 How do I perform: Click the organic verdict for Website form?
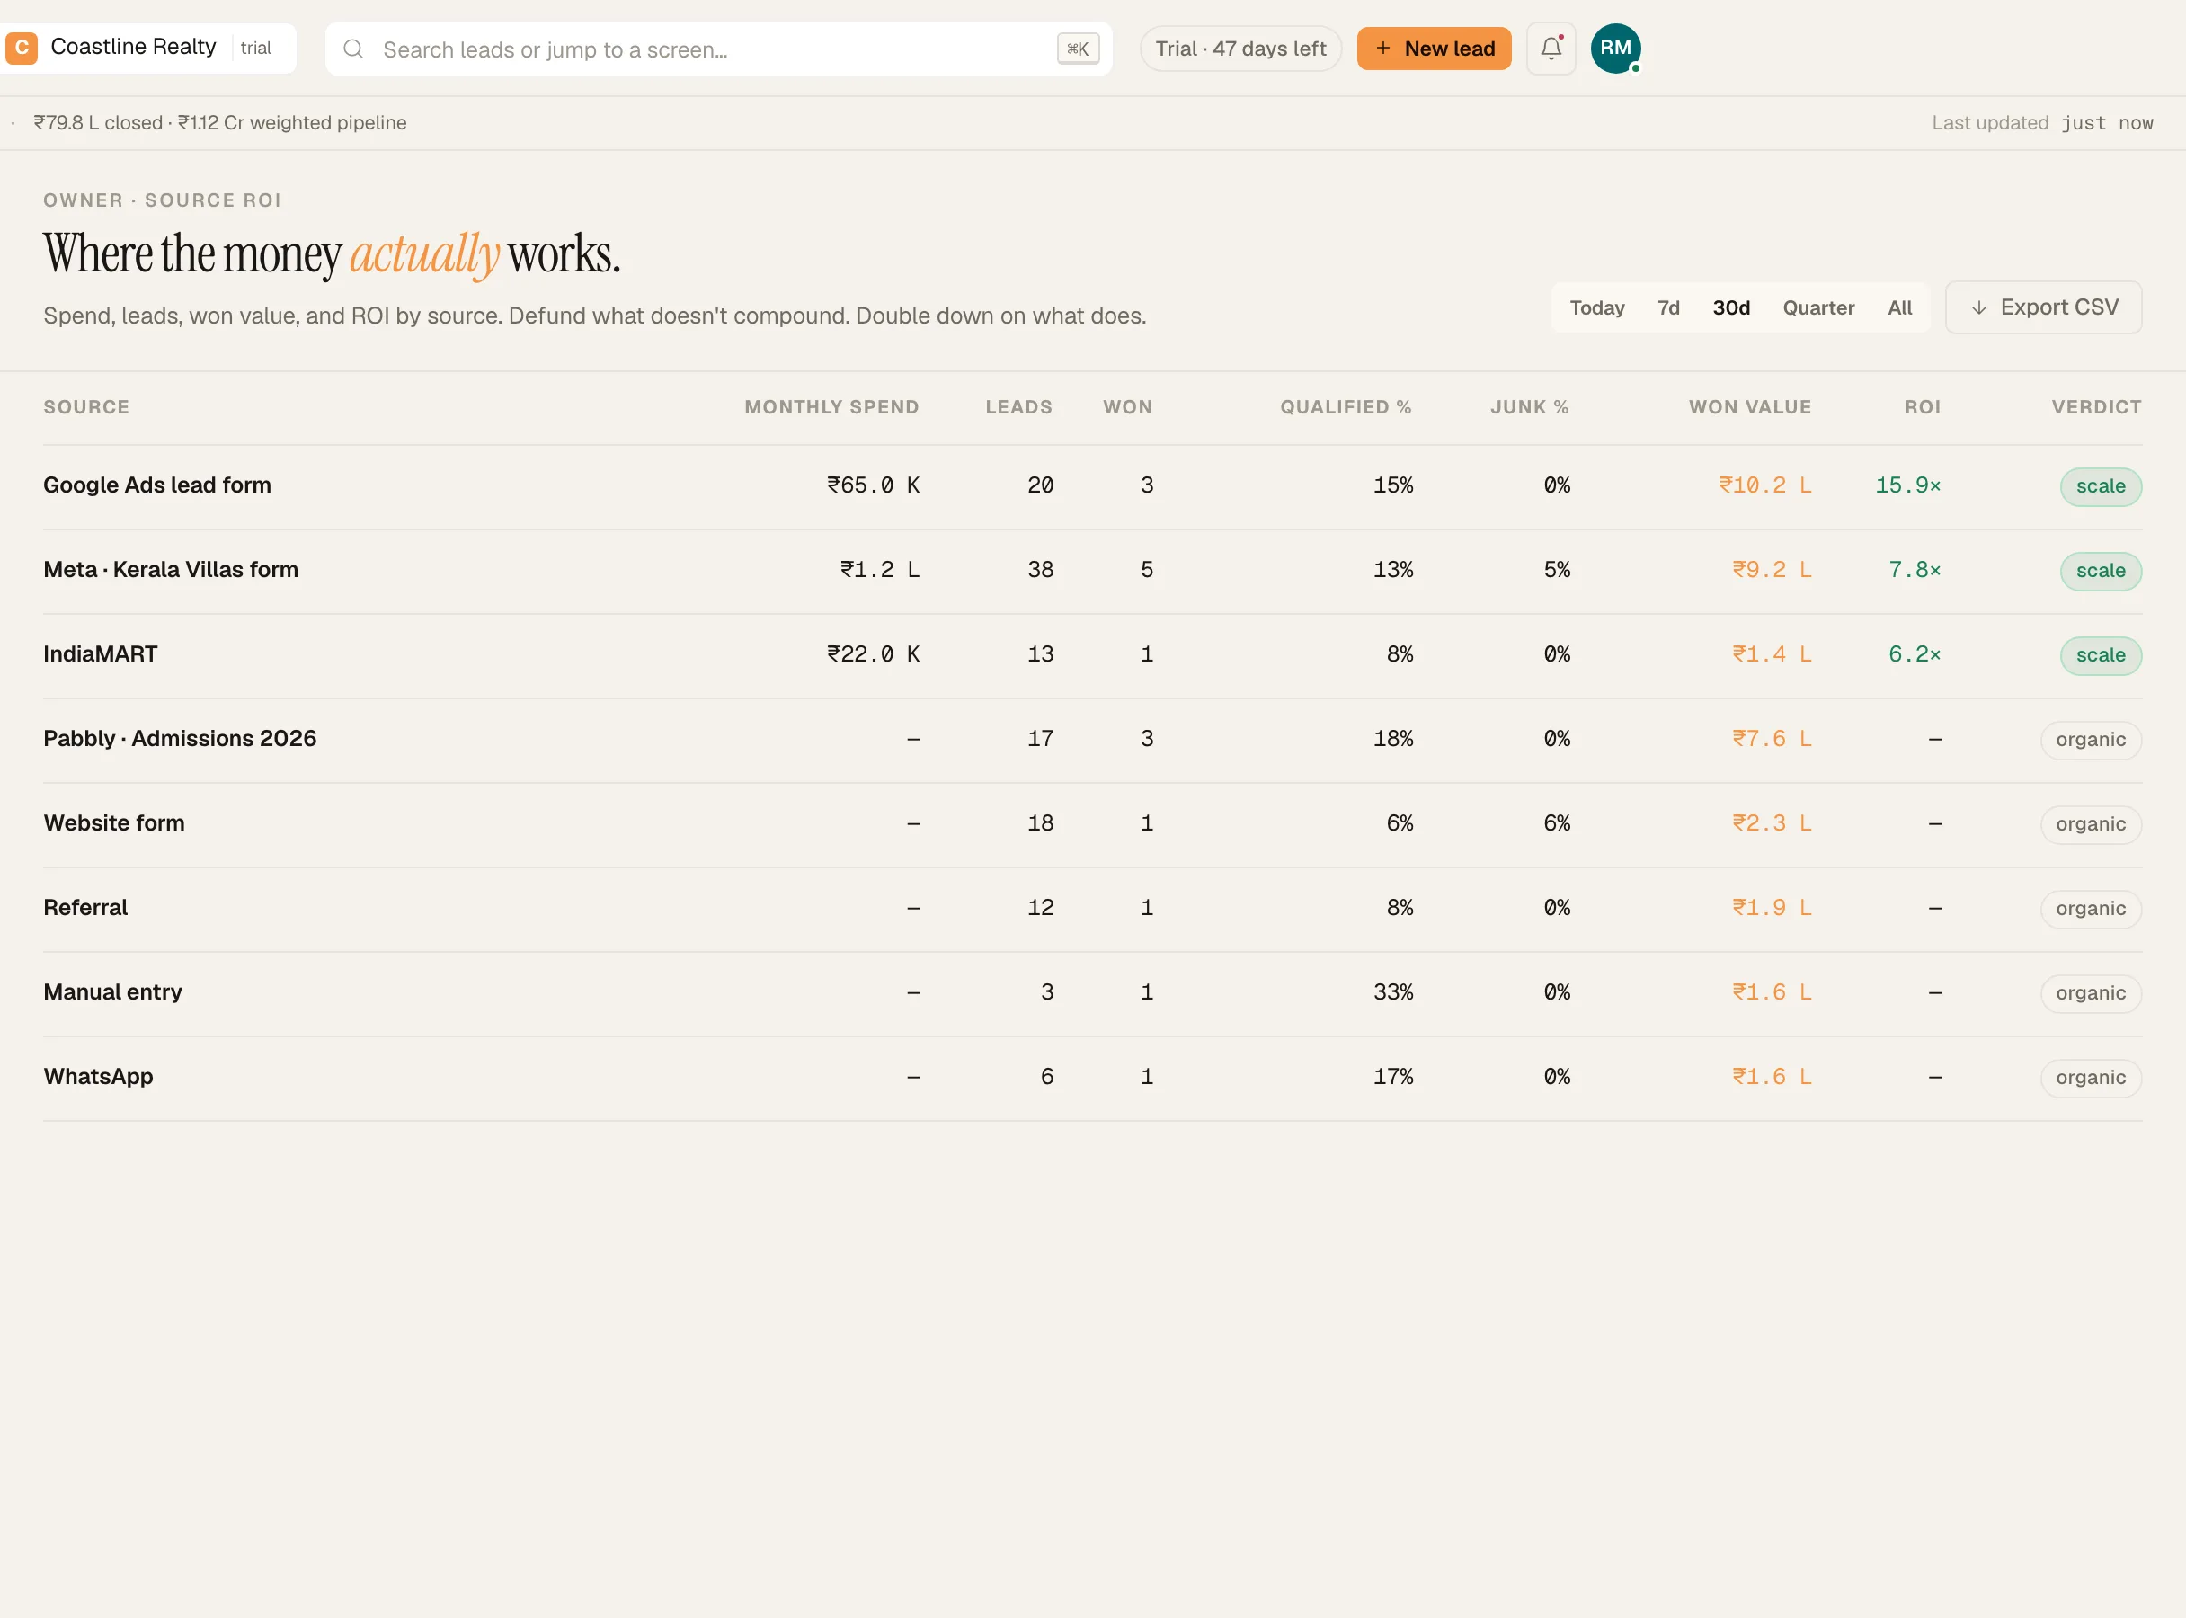tap(2091, 824)
